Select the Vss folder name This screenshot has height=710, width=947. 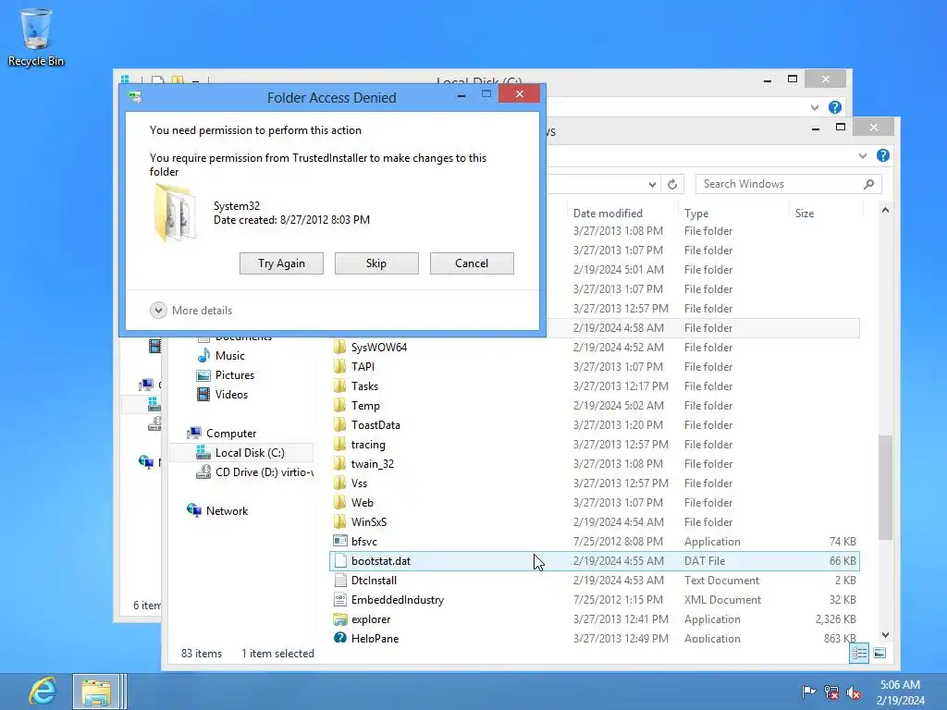[359, 483]
